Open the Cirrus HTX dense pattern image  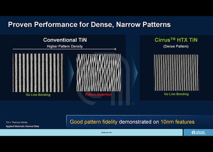click(176, 73)
